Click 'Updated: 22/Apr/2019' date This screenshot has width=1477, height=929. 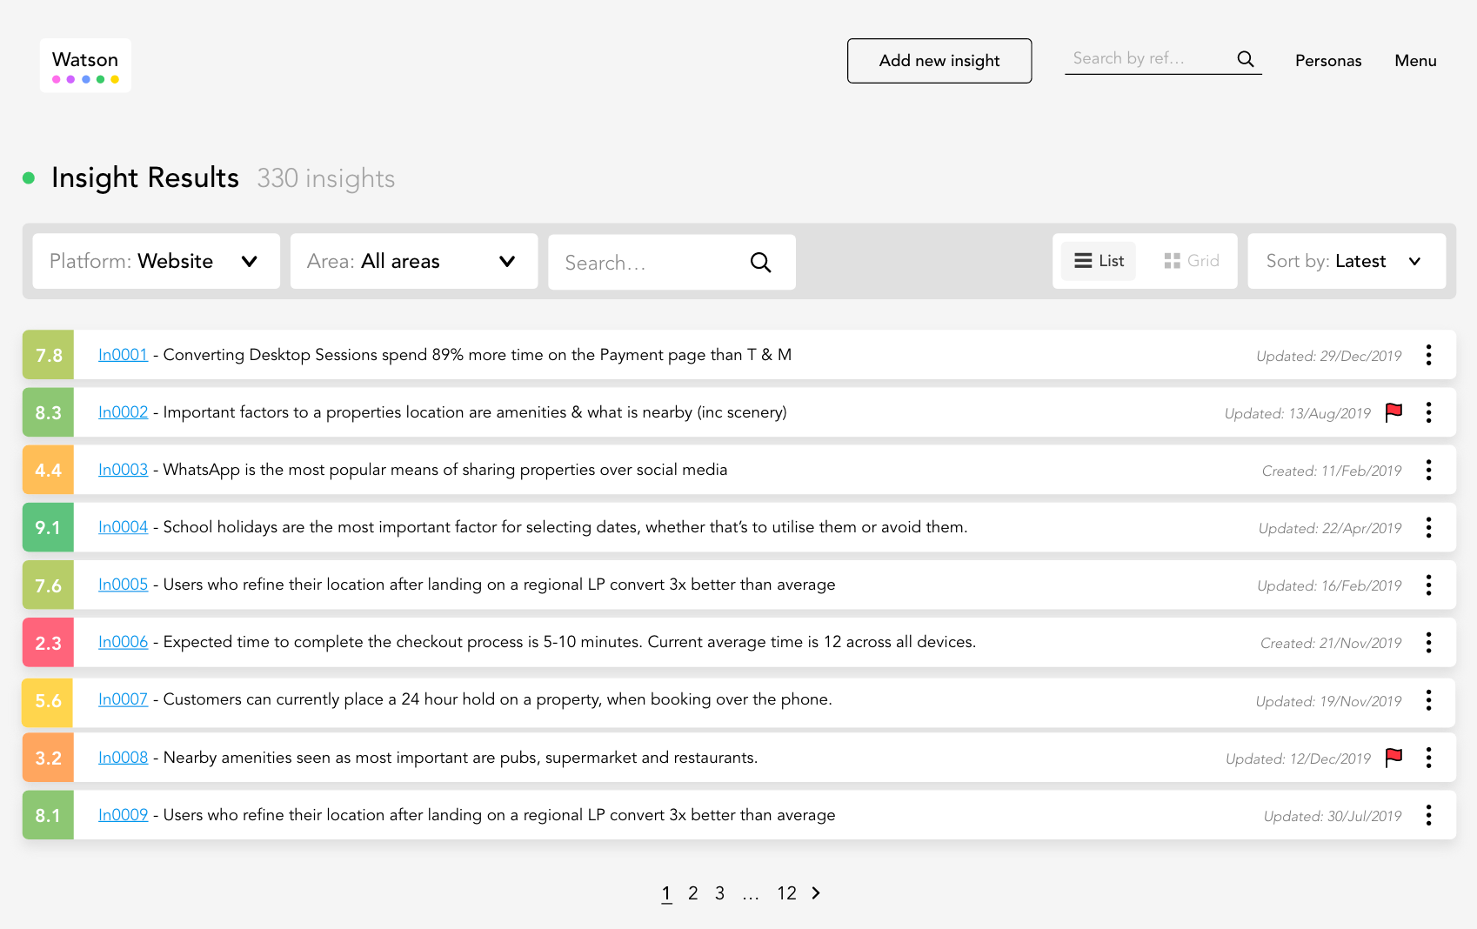click(1330, 528)
